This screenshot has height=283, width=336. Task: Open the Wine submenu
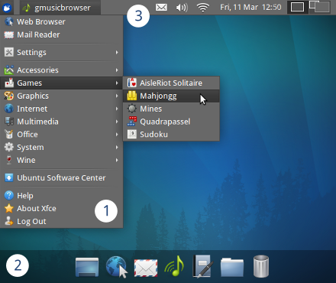point(62,160)
